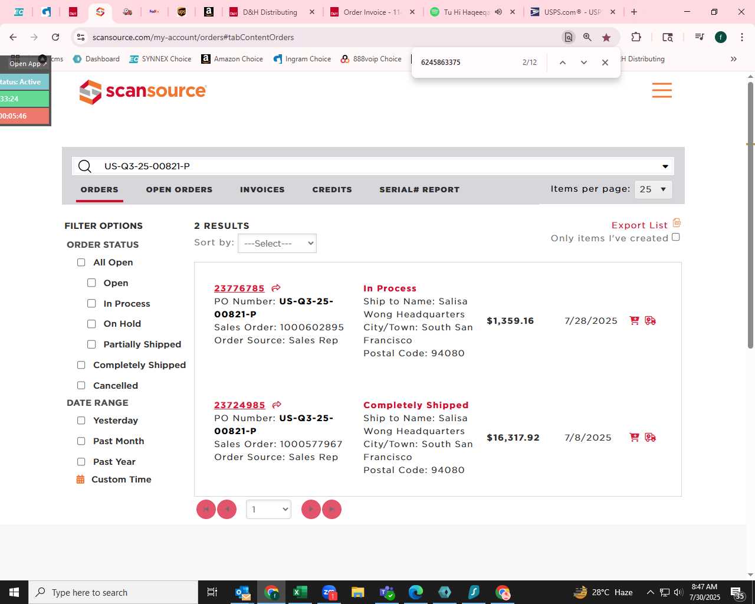755x604 pixels.
Task: Click the browser back arrow
Action: 13,37
